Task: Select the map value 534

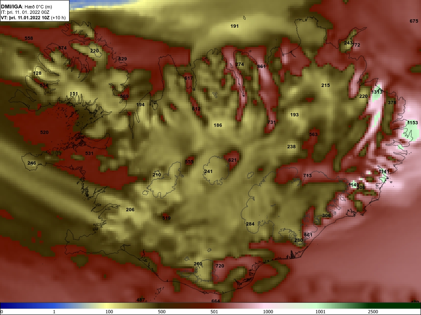Action: point(44,85)
